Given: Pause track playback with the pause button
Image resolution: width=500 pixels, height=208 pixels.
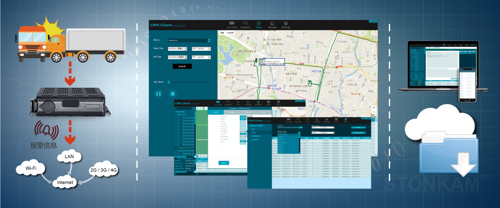Looking at the screenshot, I should (158, 94).
